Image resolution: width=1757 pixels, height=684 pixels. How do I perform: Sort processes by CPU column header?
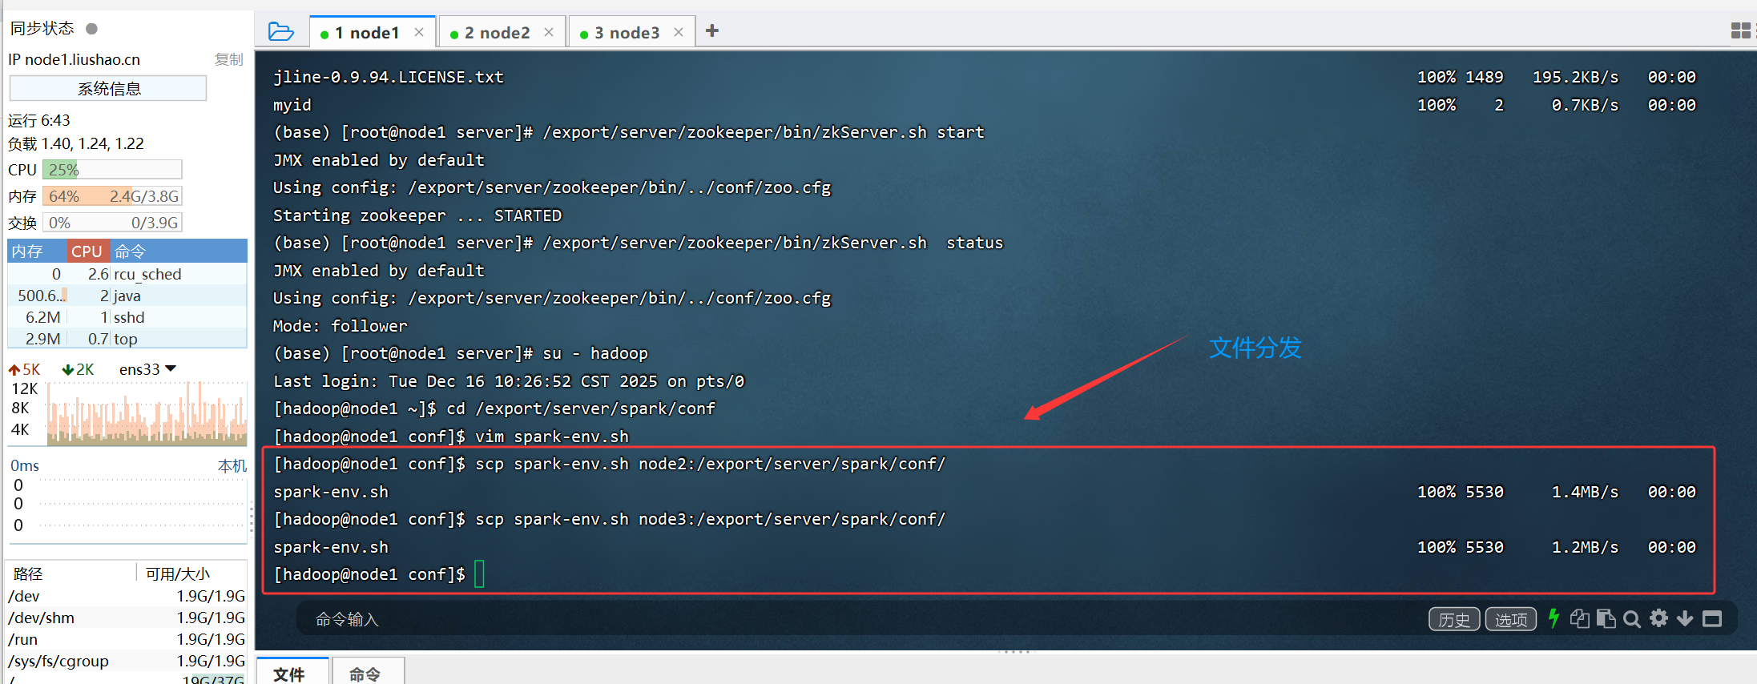[x=87, y=251]
